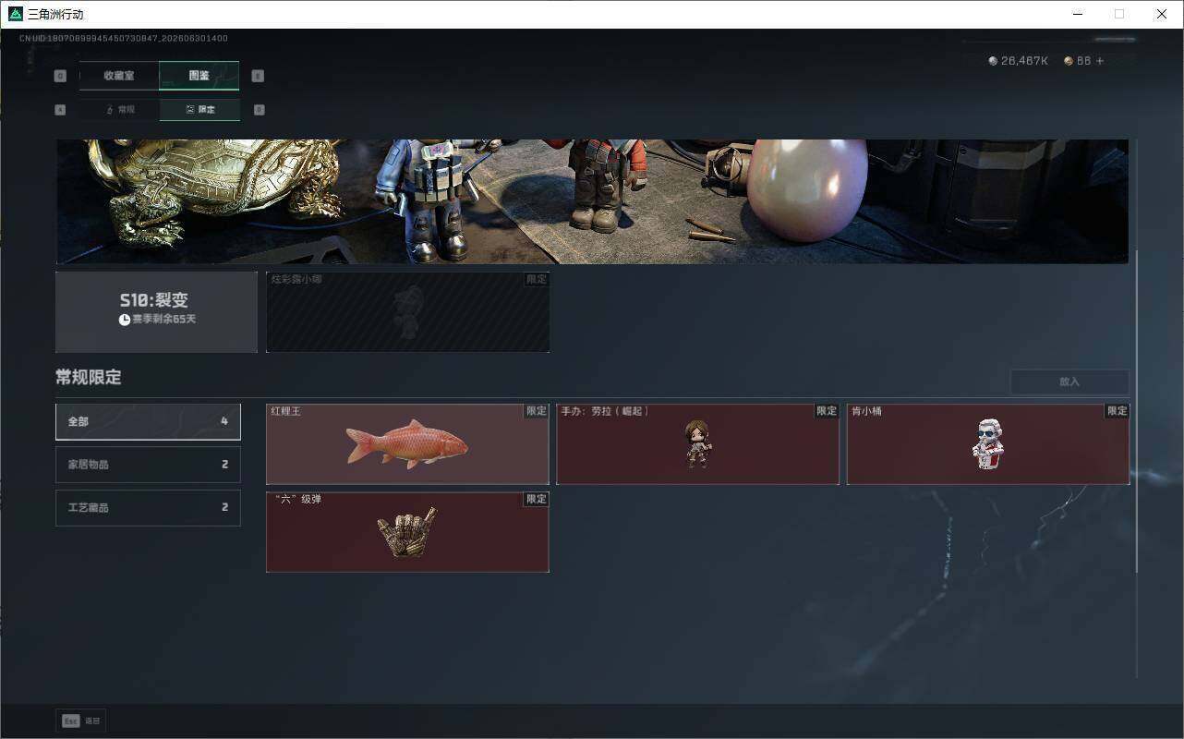Open the S10:裂变 season card
Image resolution: width=1184 pixels, height=739 pixels.
coord(156,312)
